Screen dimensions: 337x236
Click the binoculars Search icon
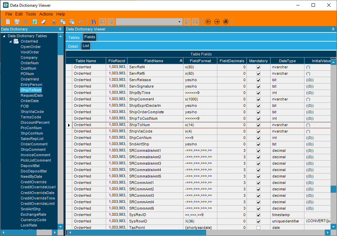point(93,22)
